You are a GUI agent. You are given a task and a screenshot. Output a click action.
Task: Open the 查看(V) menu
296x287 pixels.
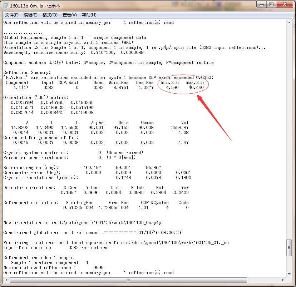point(69,15)
